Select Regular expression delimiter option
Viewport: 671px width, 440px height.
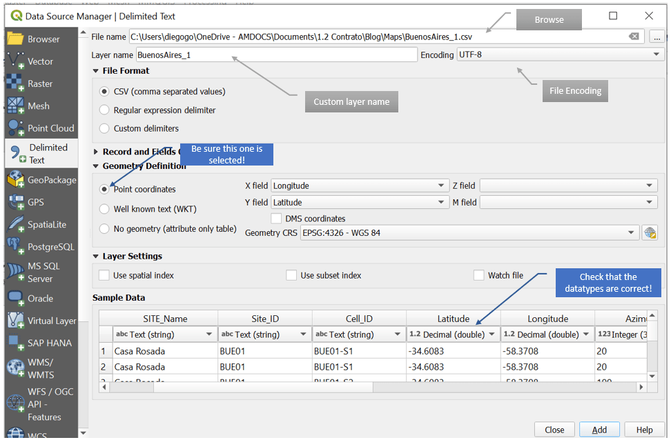(x=105, y=110)
